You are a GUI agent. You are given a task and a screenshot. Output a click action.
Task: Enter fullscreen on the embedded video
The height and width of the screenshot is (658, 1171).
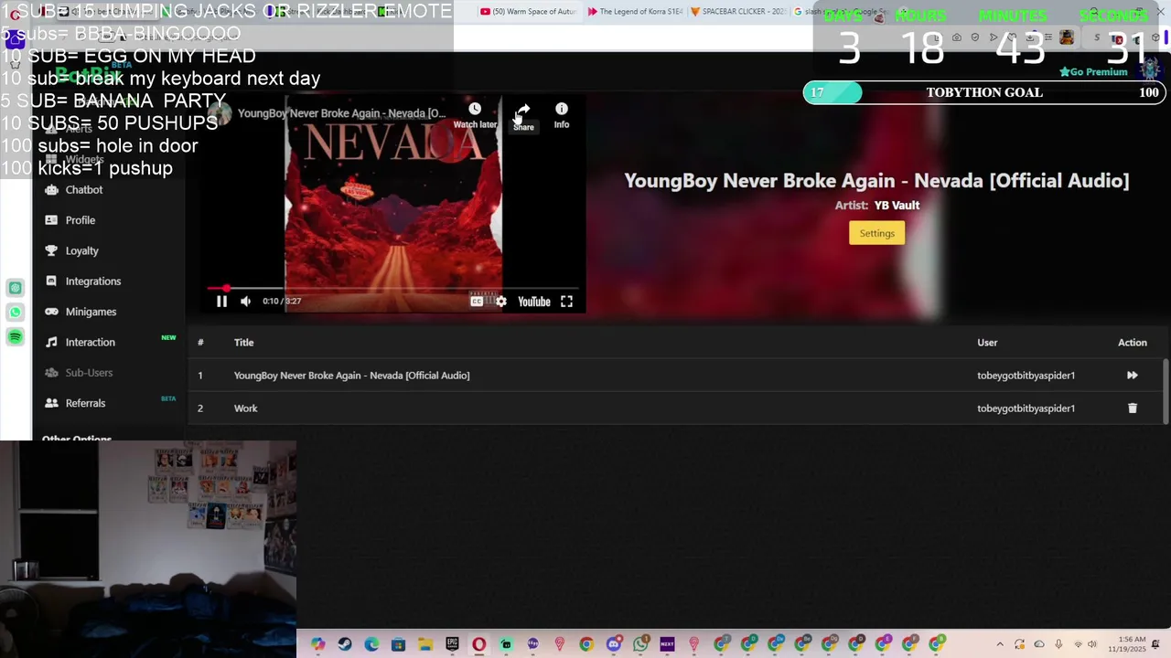pyautogui.click(x=566, y=302)
